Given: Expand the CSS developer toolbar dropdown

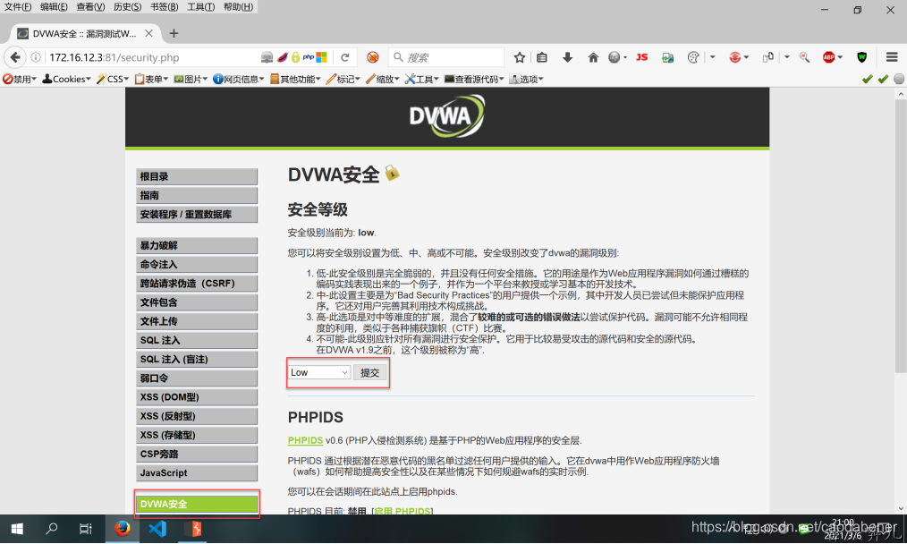Looking at the screenshot, I should pos(113,80).
